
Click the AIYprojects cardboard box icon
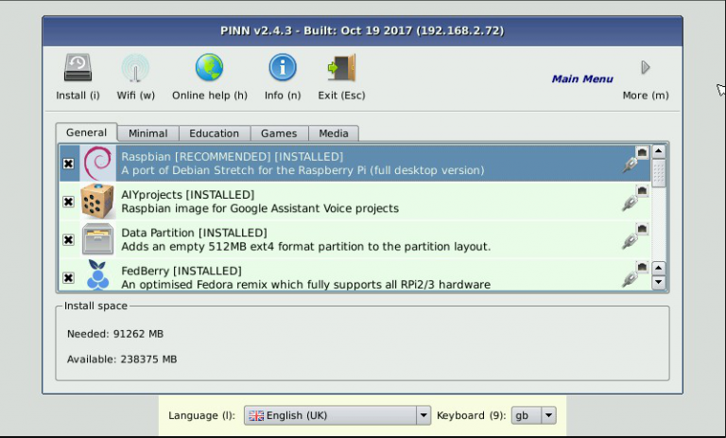[97, 201]
